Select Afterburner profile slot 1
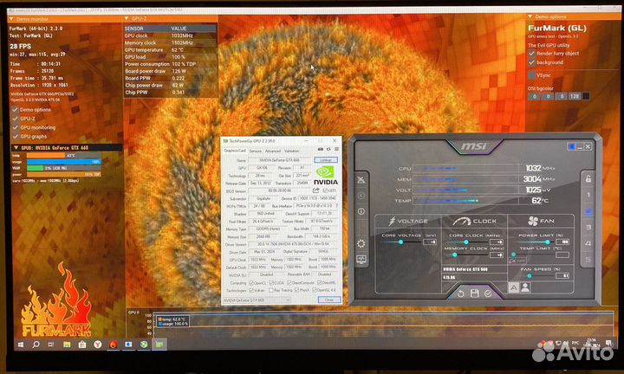624x374 pixels. (588, 195)
